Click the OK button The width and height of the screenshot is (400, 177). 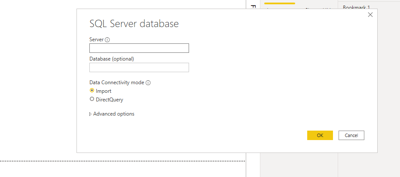pyautogui.click(x=320, y=135)
